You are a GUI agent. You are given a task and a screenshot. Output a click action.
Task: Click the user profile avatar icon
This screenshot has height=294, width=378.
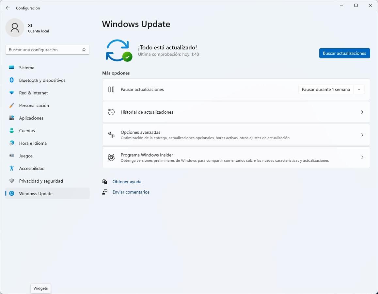pyautogui.click(x=15, y=28)
